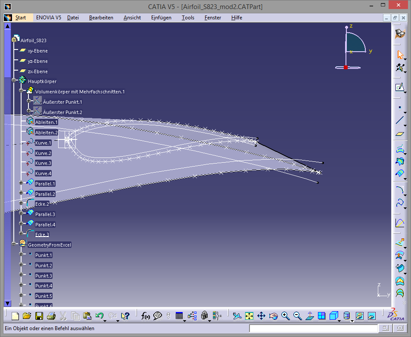Open the Sketcher tool icon
This screenshot has width=411, height=337.
(399, 87)
